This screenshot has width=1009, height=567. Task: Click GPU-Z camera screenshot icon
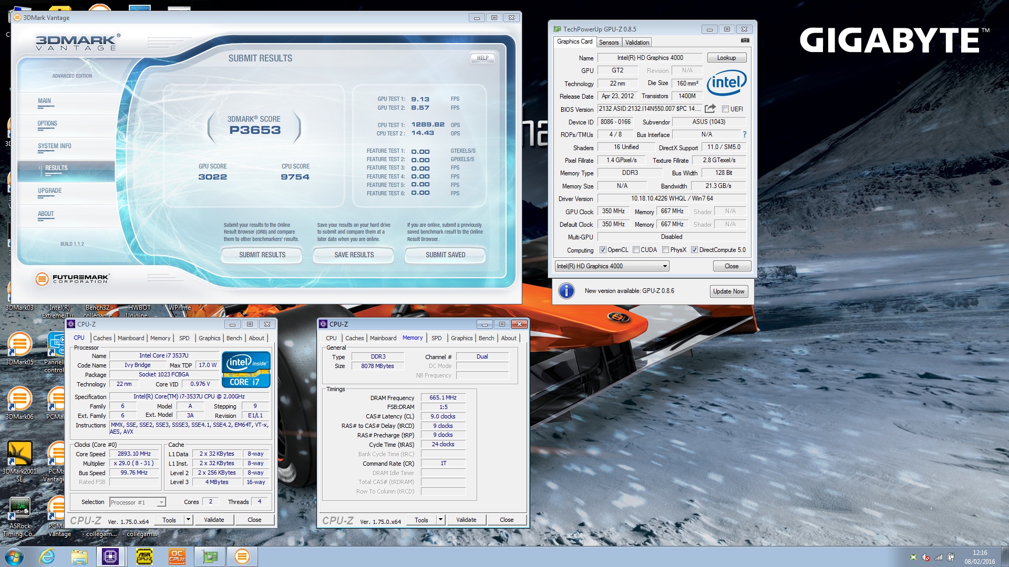tap(745, 40)
